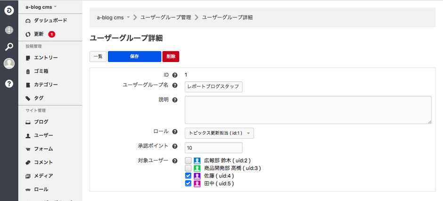Click the a-blog cms logo icon
Screen dimensions: 443x201
[9, 10]
